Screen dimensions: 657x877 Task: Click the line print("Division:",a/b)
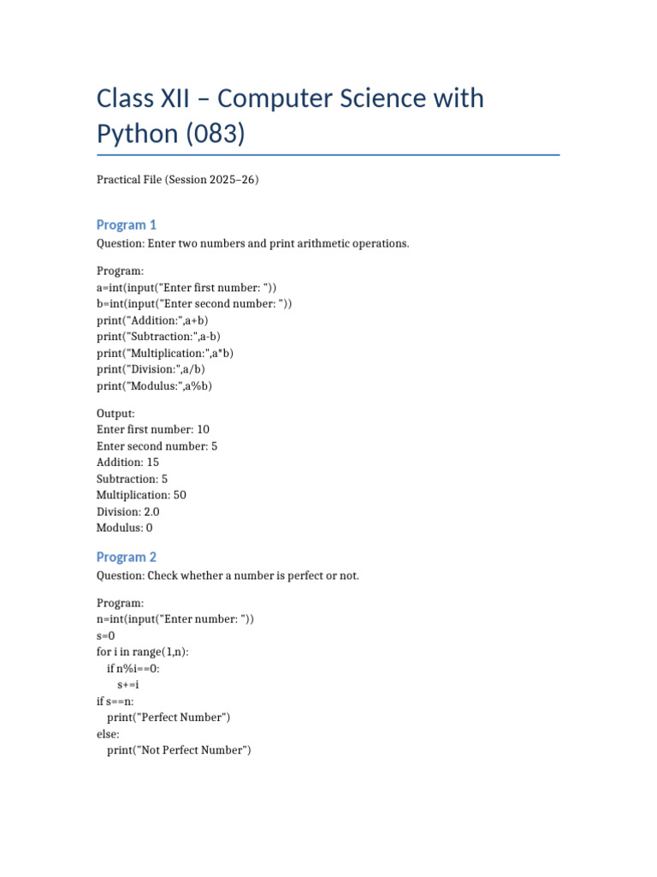tap(151, 370)
